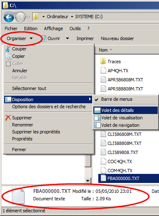The height and width of the screenshot is (216, 159).
Task: Toggle the Barre de menus checkmark
Action: point(97,100)
